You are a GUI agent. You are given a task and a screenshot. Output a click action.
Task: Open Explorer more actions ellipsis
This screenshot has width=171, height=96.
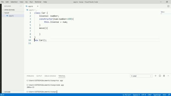coord(21,6)
